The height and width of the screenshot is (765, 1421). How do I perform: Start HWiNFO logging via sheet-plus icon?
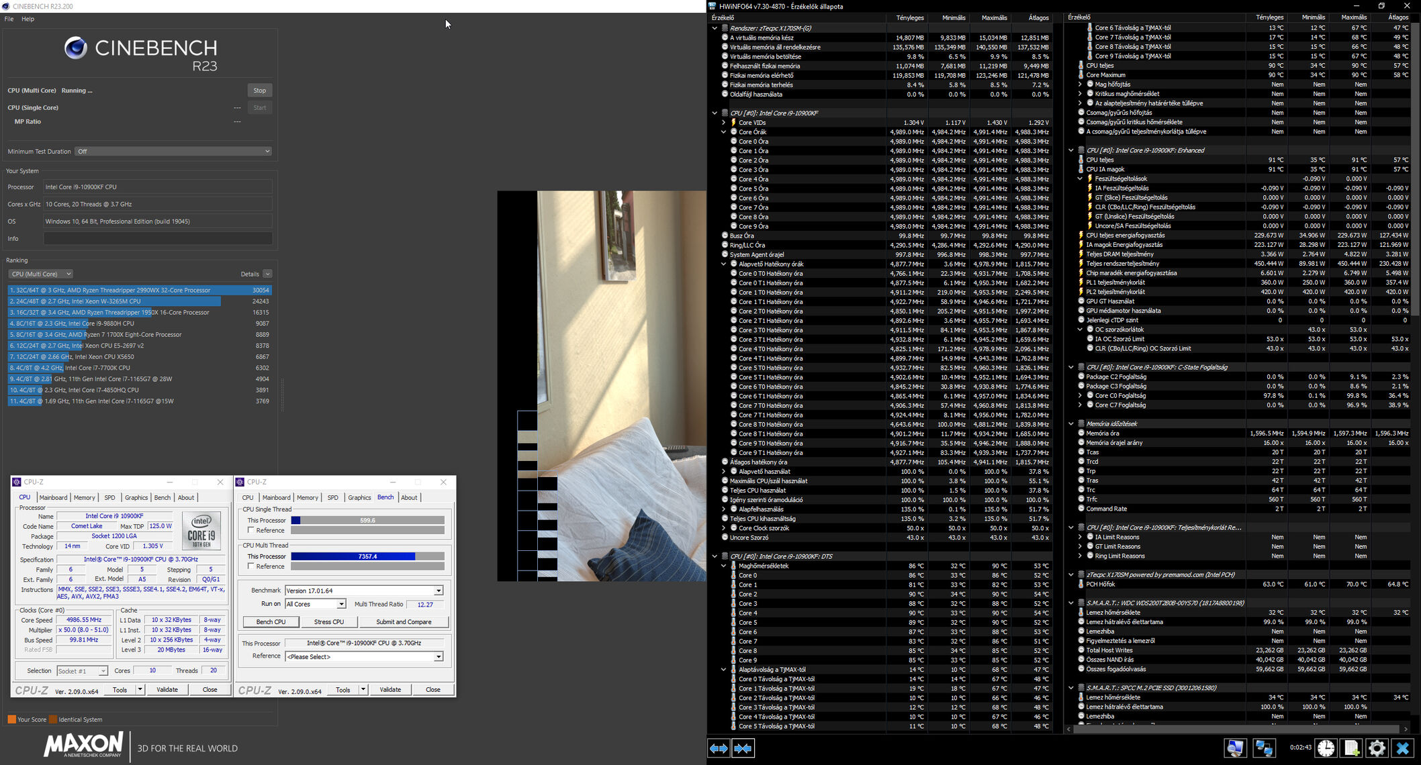click(1352, 748)
